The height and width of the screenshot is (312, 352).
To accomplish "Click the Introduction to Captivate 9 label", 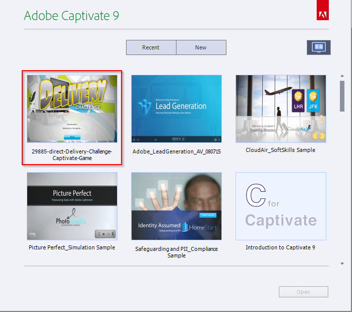I will pyautogui.click(x=280, y=247).
